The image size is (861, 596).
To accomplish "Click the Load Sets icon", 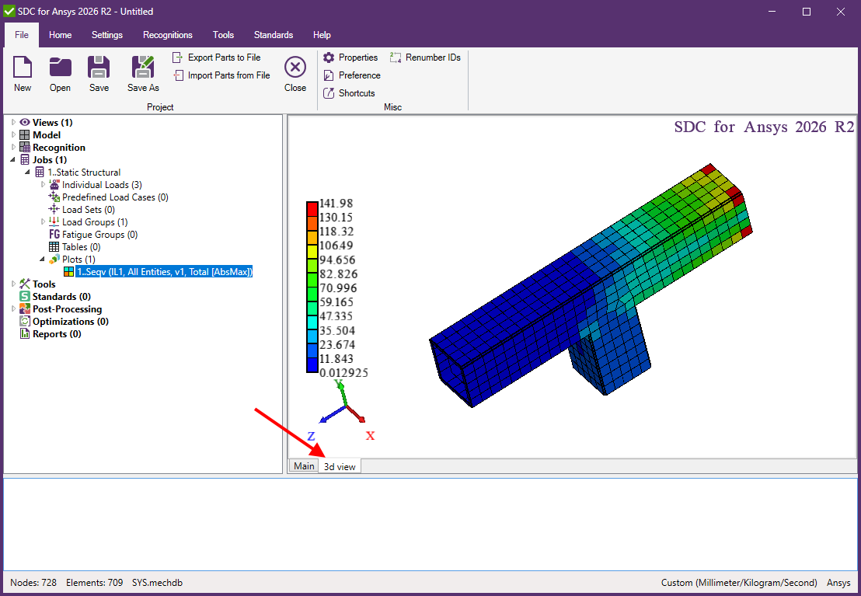I will coord(54,210).
